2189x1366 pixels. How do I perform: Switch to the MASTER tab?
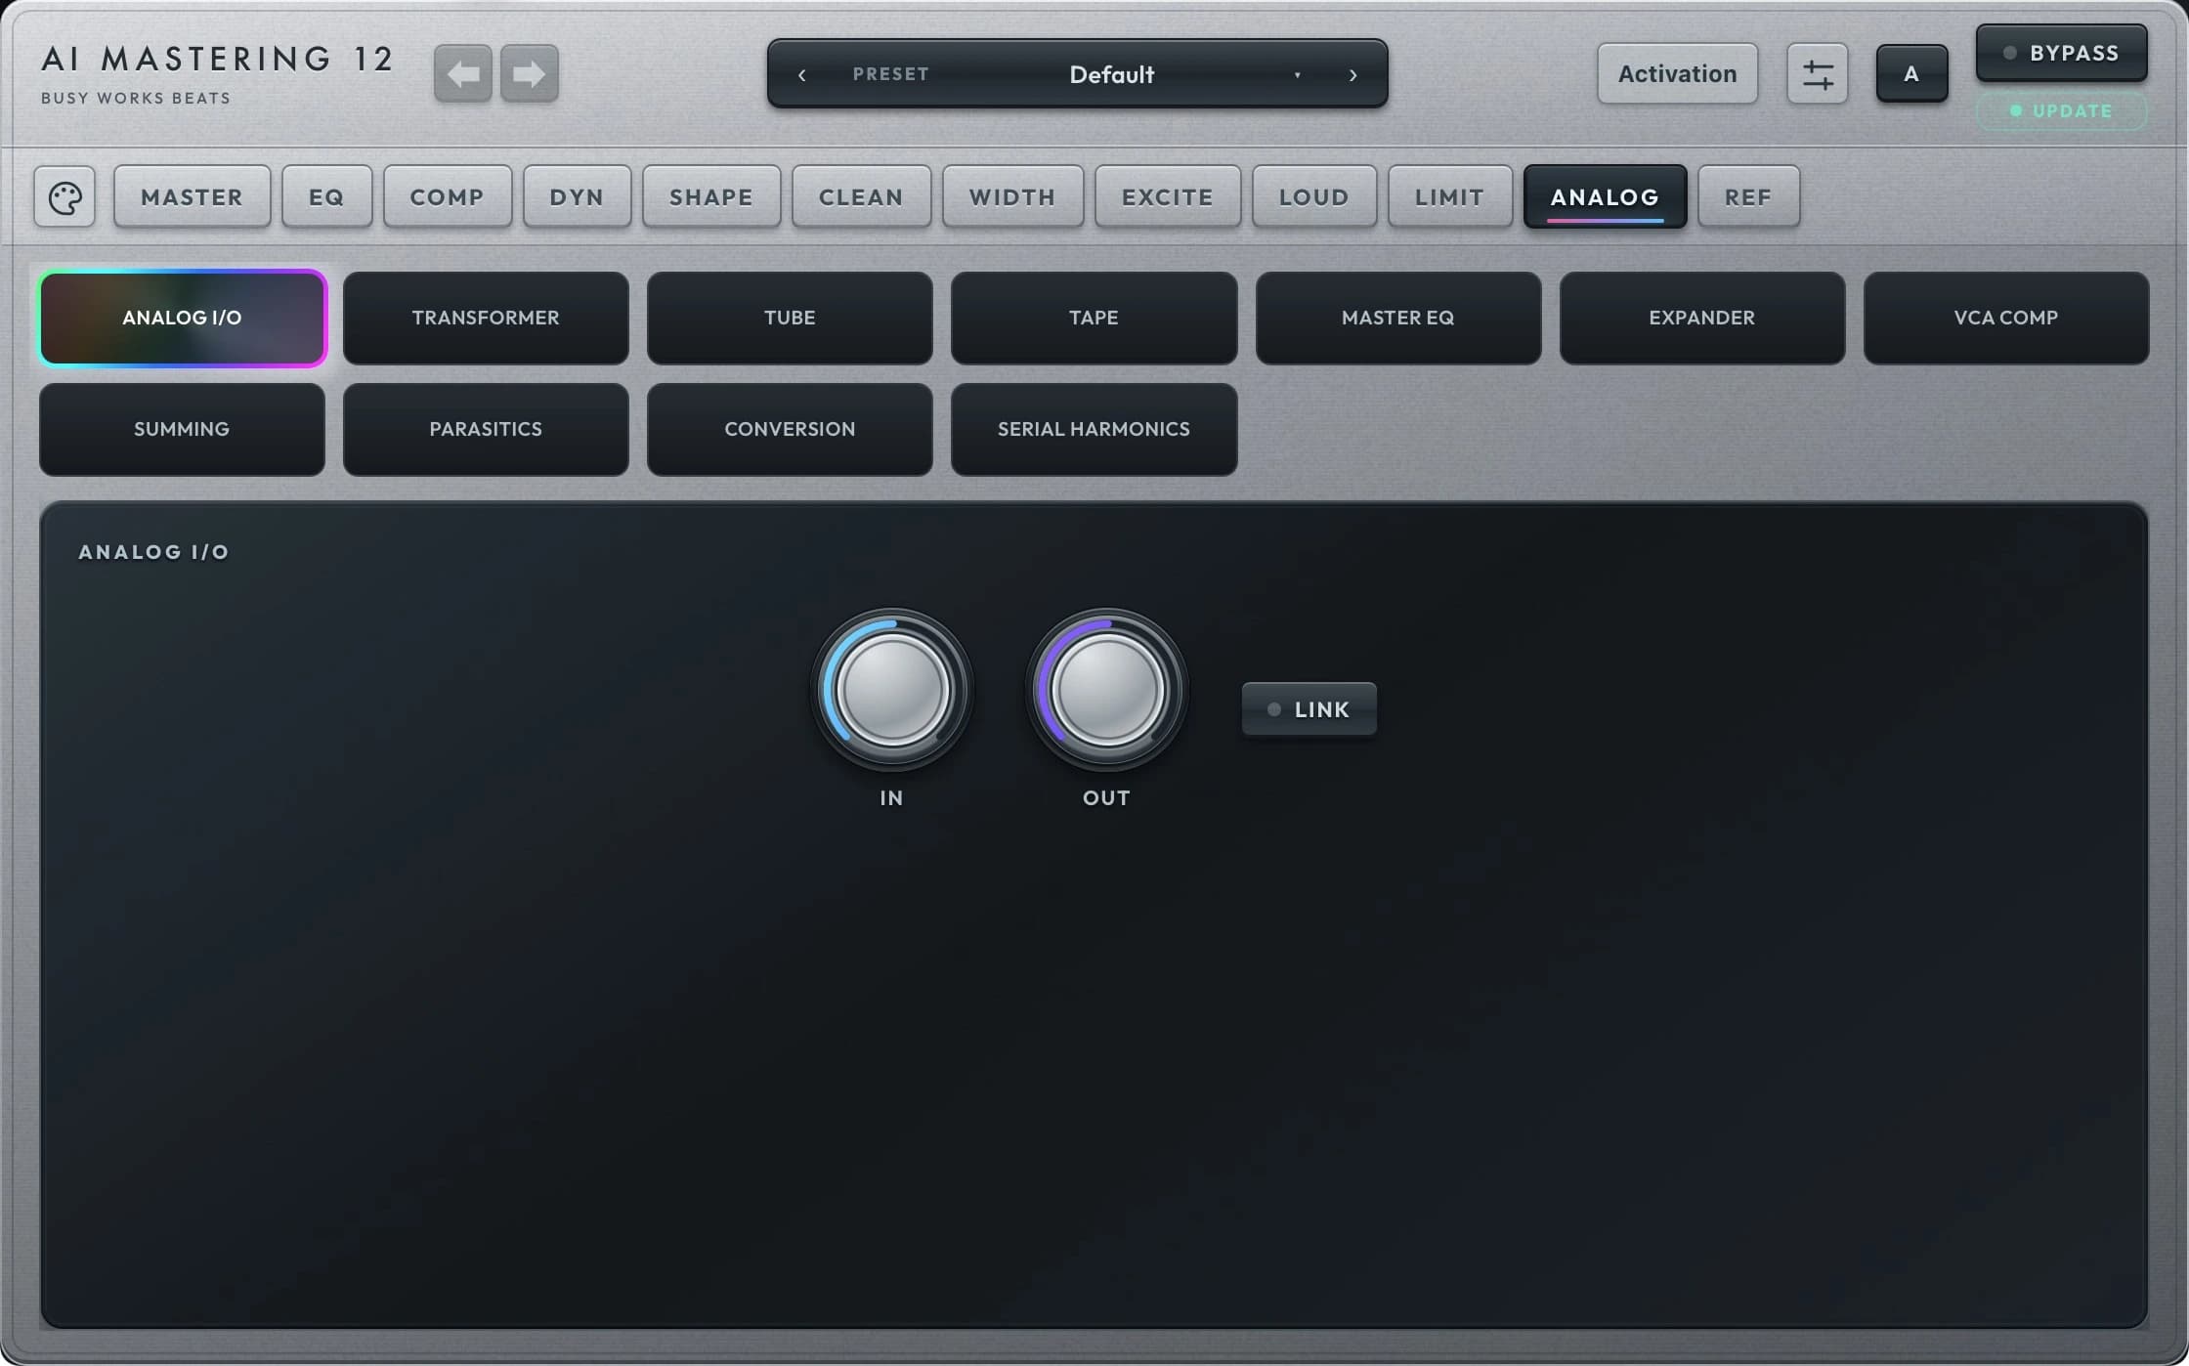(x=192, y=197)
